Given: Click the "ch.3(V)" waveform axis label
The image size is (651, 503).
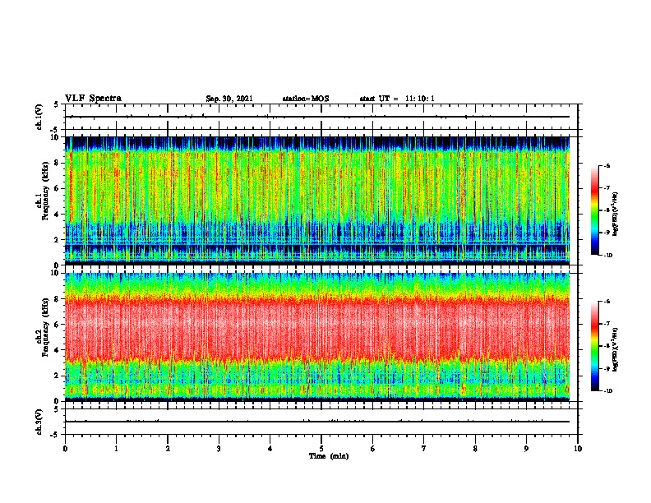Looking at the screenshot, I should [39, 422].
